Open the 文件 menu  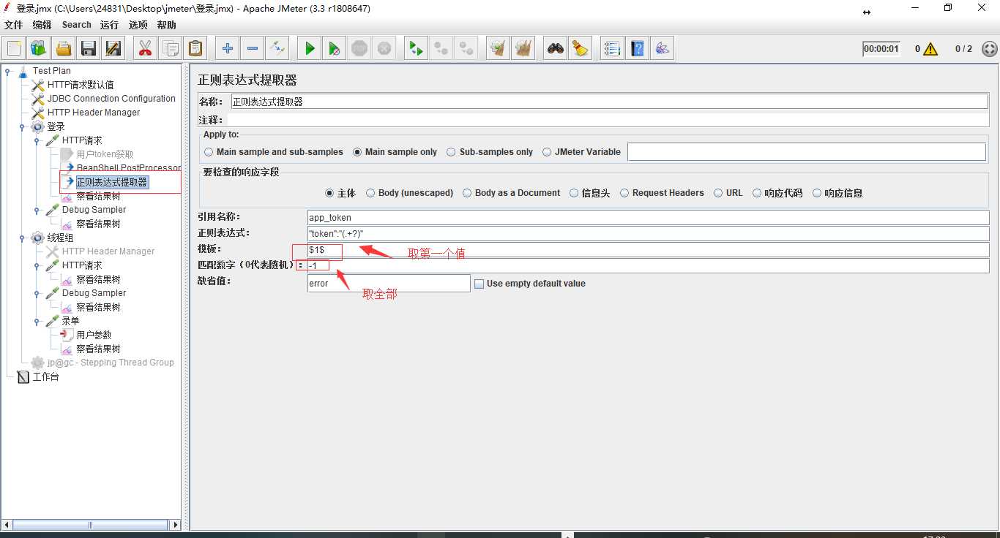click(14, 25)
